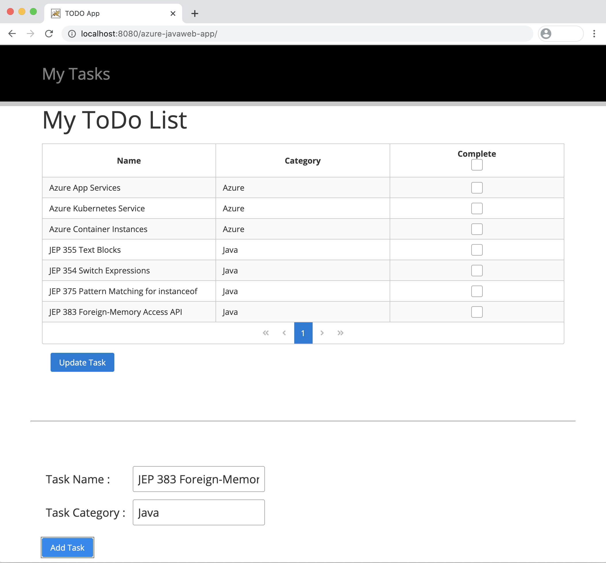Click the Task Category input field
This screenshot has width=606, height=563.
pyautogui.click(x=198, y=512)
